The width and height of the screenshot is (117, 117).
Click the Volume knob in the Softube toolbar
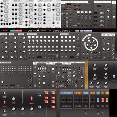point(38,31)
